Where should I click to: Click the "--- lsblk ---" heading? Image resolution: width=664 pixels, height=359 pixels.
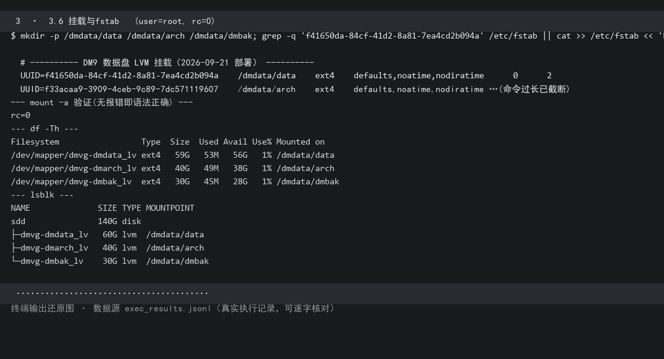coord(42,195)
